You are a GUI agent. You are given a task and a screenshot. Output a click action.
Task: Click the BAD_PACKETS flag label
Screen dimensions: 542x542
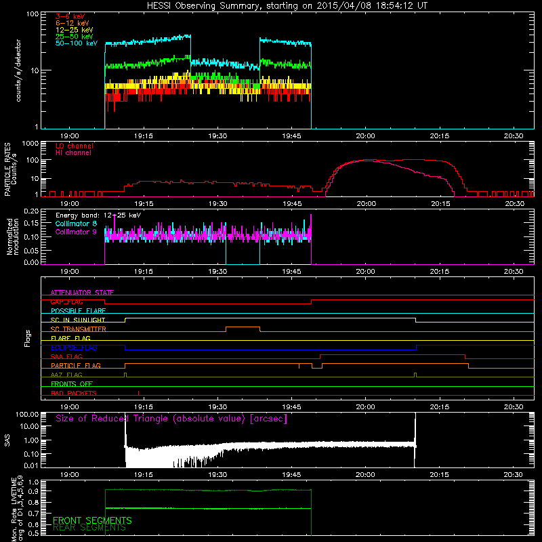click(74, 393)
